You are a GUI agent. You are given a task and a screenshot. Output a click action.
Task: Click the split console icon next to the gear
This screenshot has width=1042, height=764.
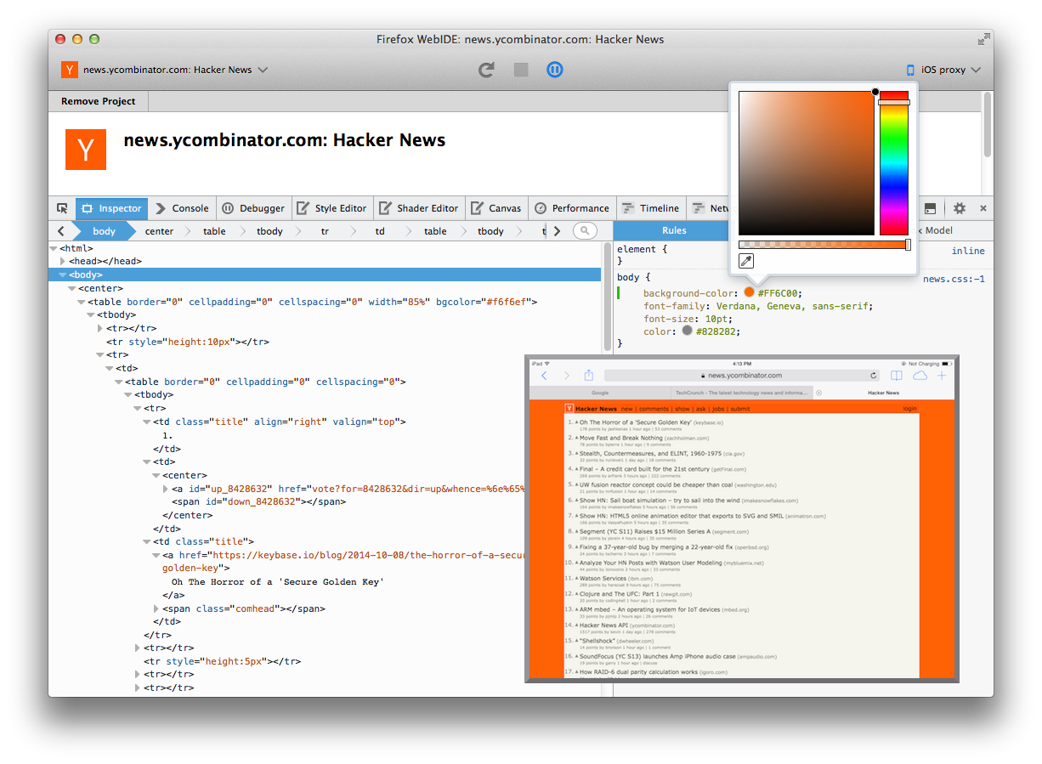pos(930,208)
